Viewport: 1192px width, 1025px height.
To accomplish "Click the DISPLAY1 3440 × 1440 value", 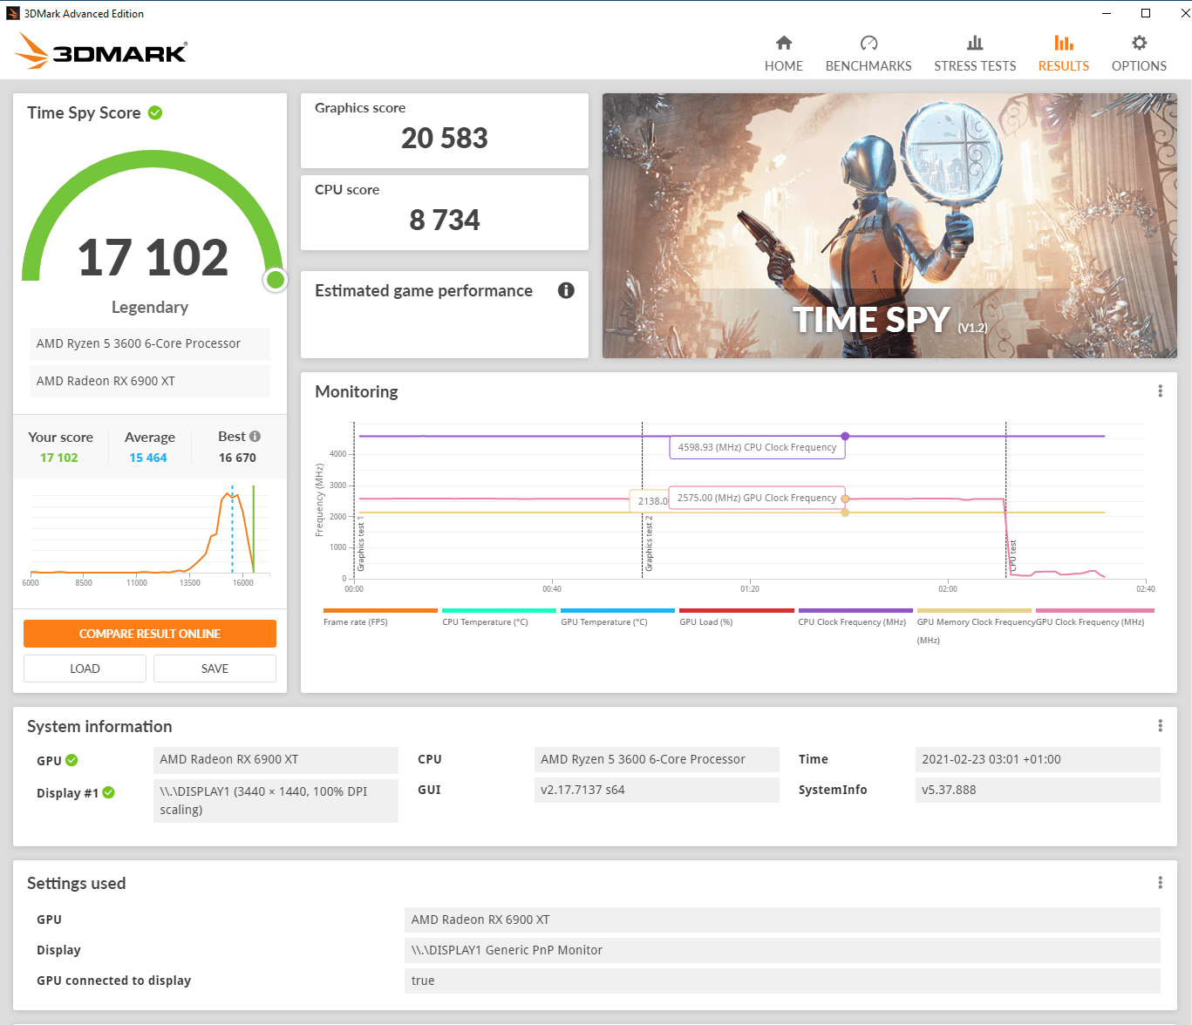I will coord(276,800).
